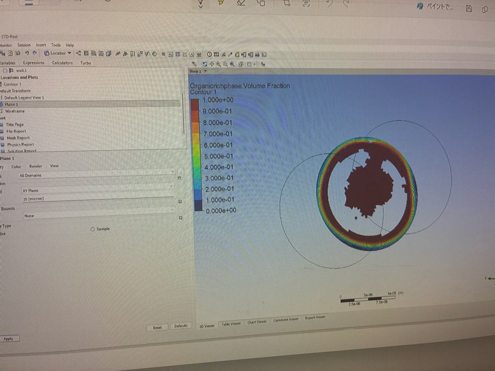Switch to the Table Viewer tab
The width and height of the screenshot is (495, 371).
coord(231,324)
